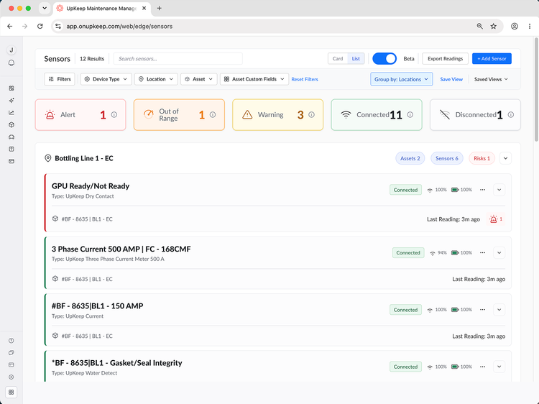539x404 pixels.
Task: Click the page vertical scrollbar
Action: click(536, 89)
